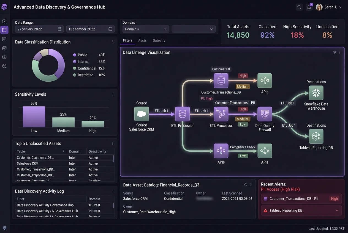Image resolution: width=348 pixels, height=233 pixels.
Task: Click the Public legend color dot
Action: coord(75,55)
